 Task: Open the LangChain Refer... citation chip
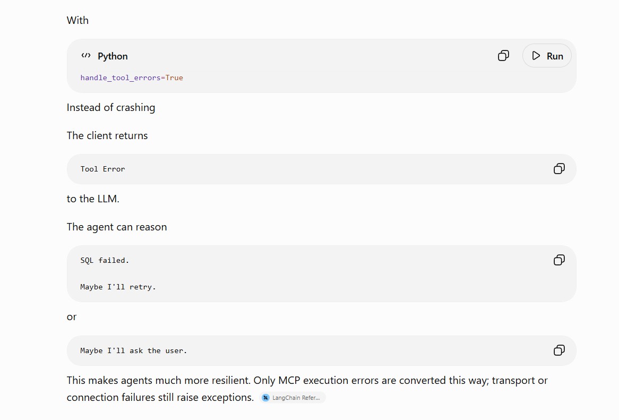293,398
